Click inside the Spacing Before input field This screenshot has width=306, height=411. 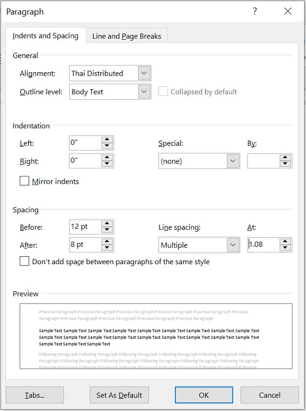[85, 227]
